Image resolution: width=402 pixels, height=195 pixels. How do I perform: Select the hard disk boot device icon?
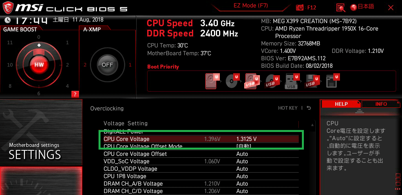[x=212, y=81]
